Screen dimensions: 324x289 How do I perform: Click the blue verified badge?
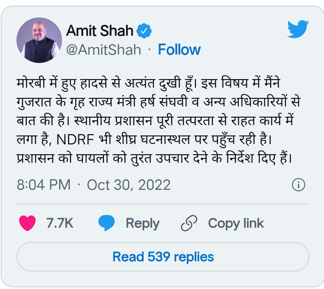144,31
